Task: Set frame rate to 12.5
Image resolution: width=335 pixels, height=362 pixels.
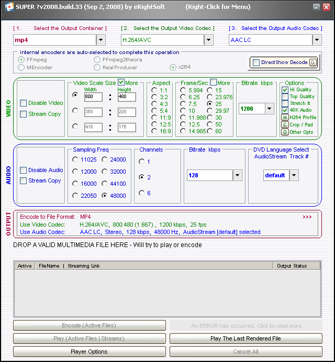Action: (183, 124)
